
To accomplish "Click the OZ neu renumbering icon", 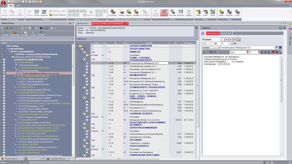I will pos(36,13).
